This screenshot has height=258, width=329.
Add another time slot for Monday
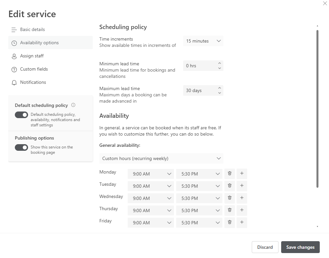242,174
